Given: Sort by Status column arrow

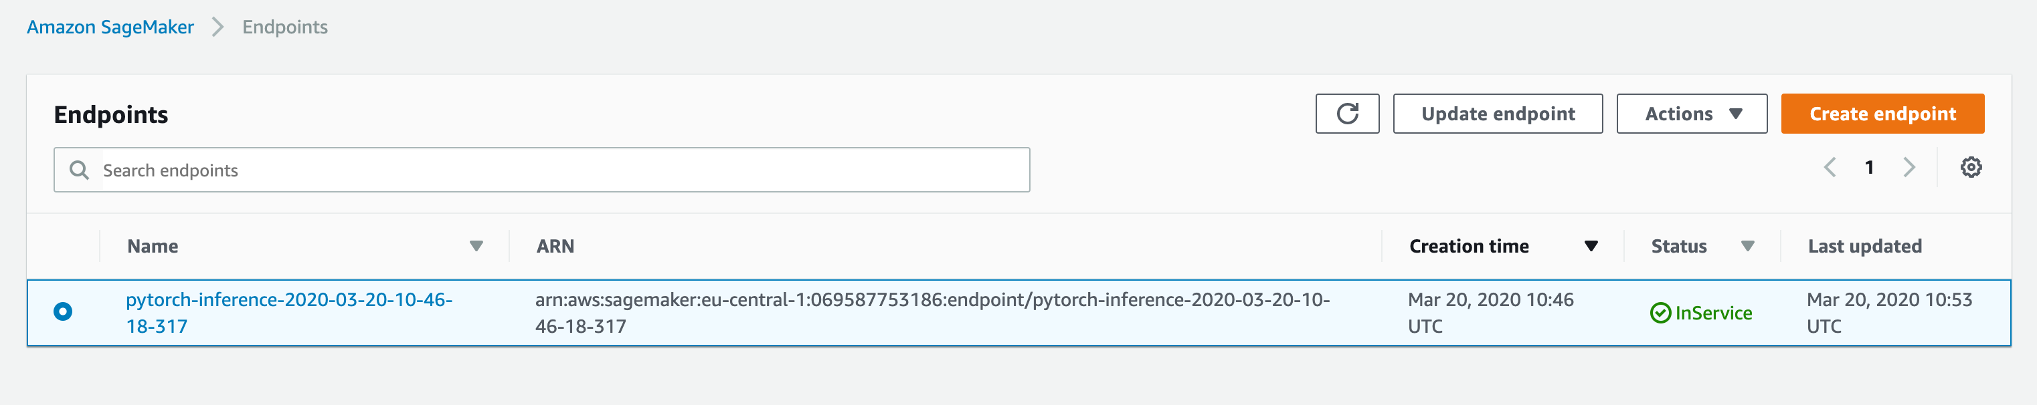Looking at the screenshot, I should 1748,247.
